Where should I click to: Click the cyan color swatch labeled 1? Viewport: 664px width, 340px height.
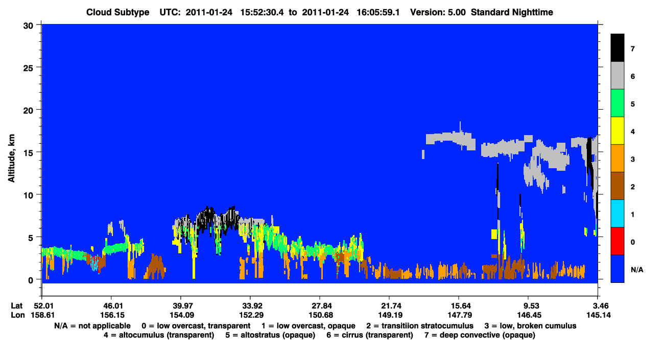tap(618, 214)
